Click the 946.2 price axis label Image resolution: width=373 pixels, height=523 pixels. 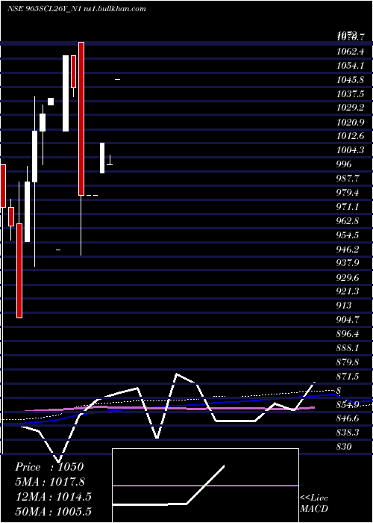tap(348, 249)
